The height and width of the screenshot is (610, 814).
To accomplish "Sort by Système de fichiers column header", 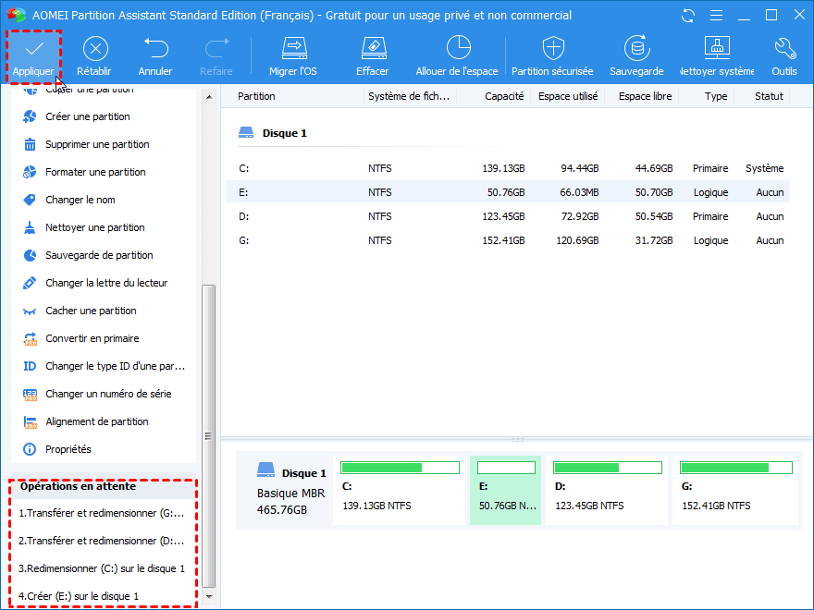I will [x=409, y=96].
